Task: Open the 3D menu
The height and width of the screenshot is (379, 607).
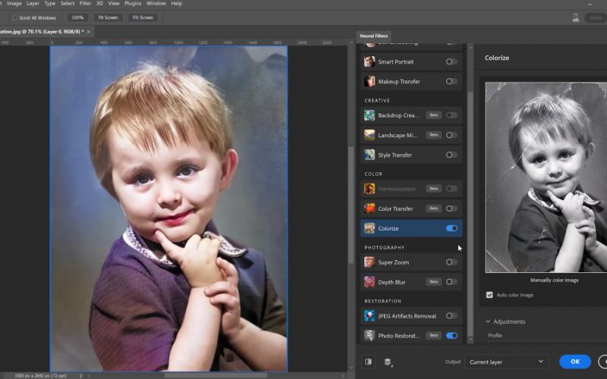Action: tap(99, 4)
